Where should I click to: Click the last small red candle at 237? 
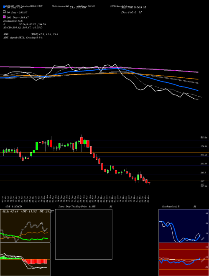pos(149,183)
